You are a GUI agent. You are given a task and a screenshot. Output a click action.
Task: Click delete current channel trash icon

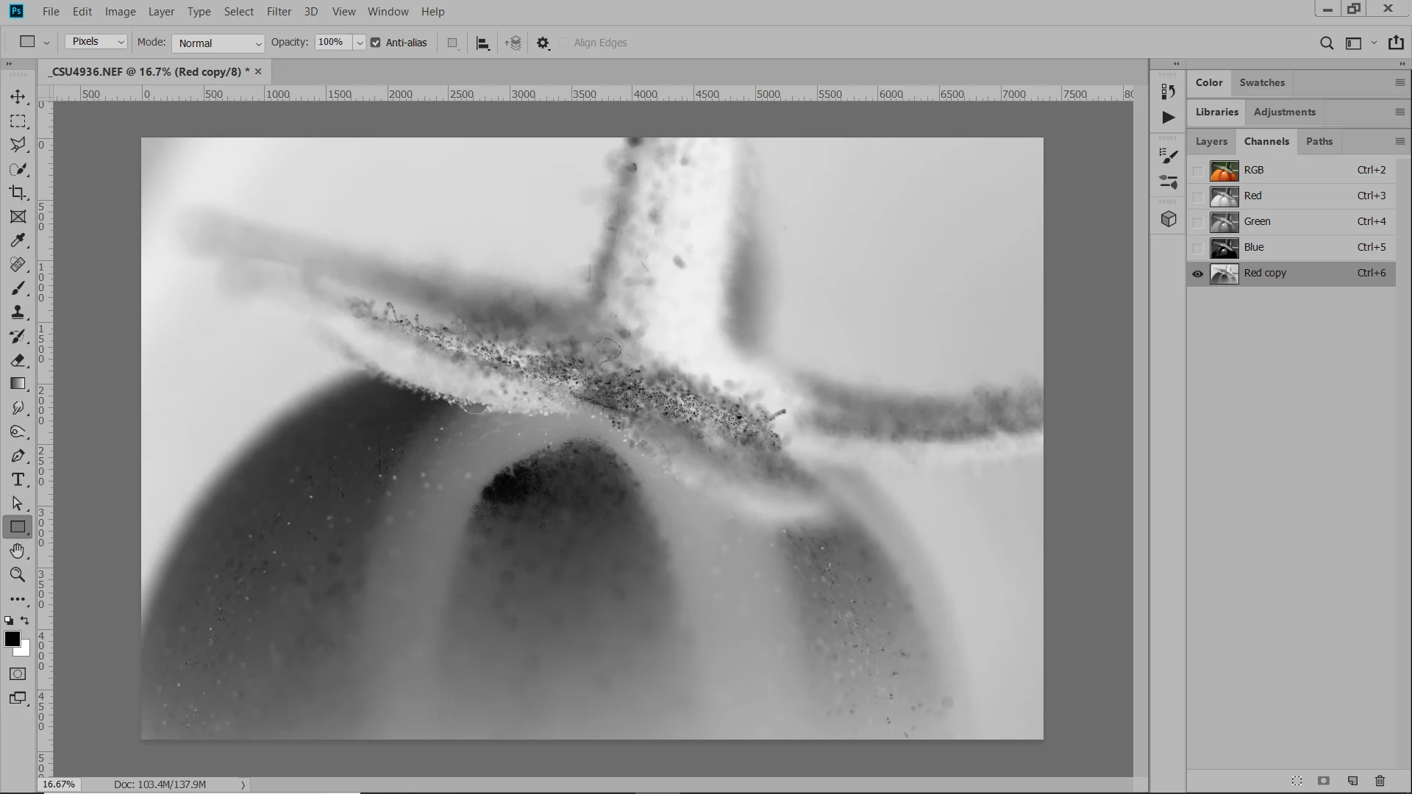(1380, 781)
